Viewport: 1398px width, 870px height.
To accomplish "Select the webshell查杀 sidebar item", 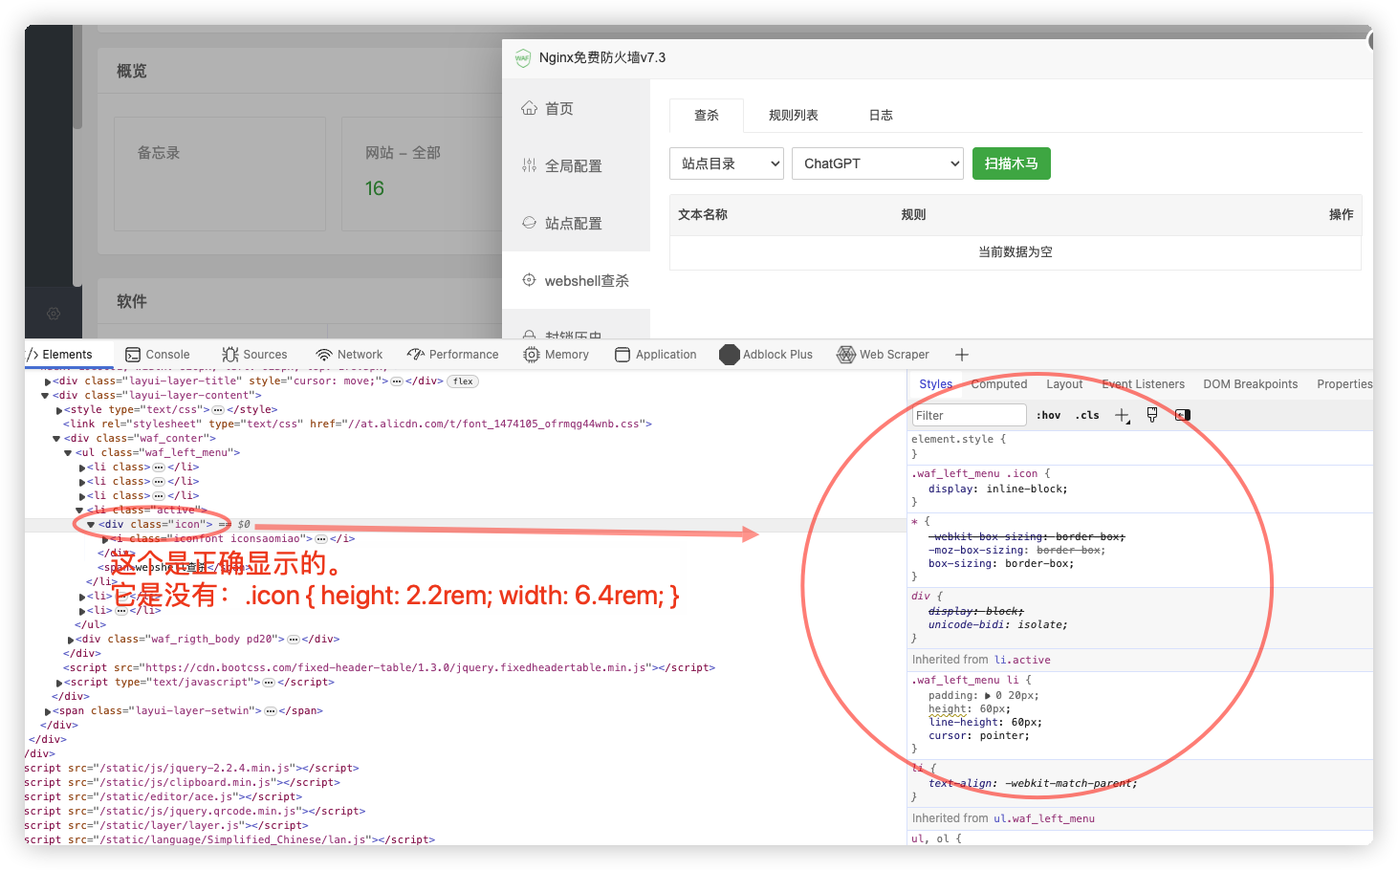I will pyautogui.click(x=576, y=280).
